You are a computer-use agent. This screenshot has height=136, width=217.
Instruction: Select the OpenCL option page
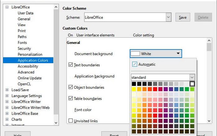24,84
